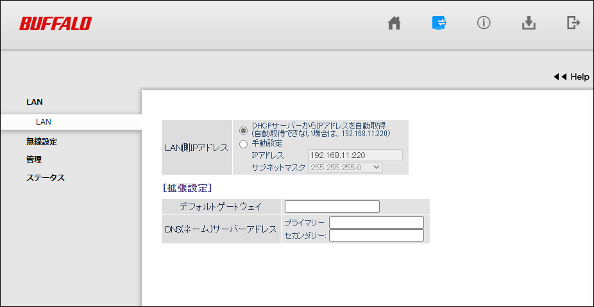Screen dimensions: 594x307
Task: Open the Help panel link
Action: (571, 76)
